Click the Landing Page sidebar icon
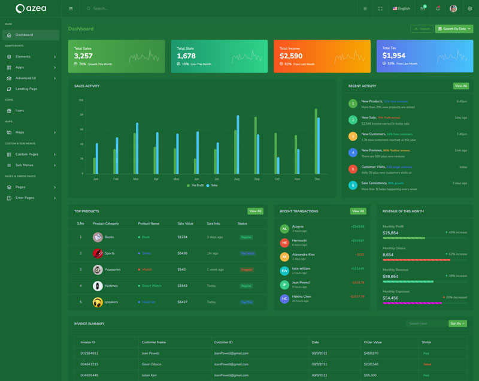The height and width of the screenshot is (381, 479). pos(9,89)
